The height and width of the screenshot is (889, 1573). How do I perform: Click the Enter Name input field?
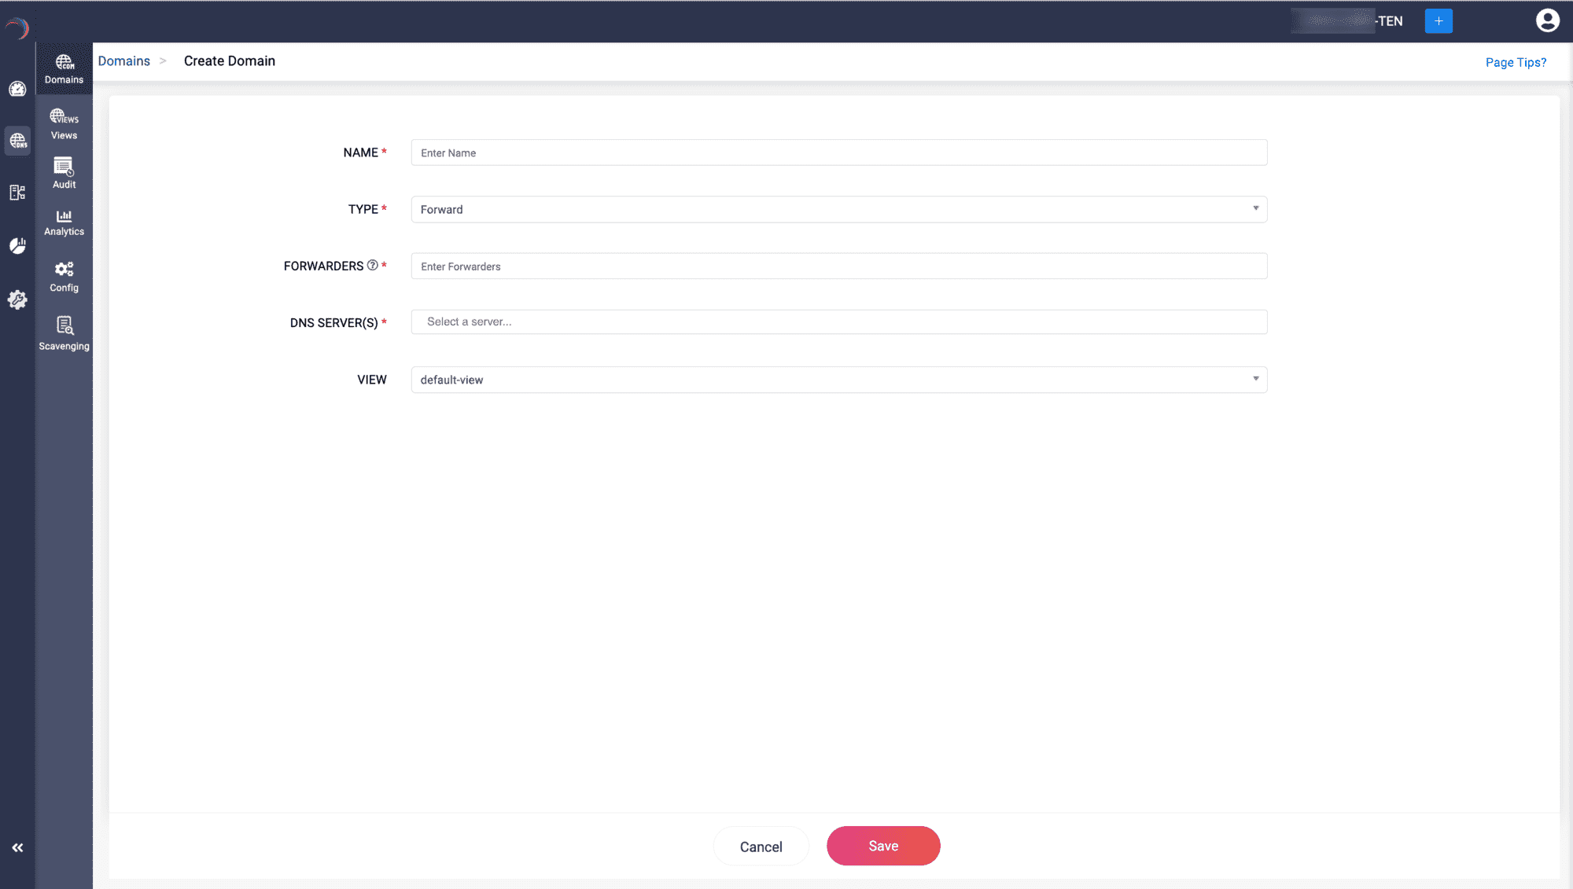(838, 152)
